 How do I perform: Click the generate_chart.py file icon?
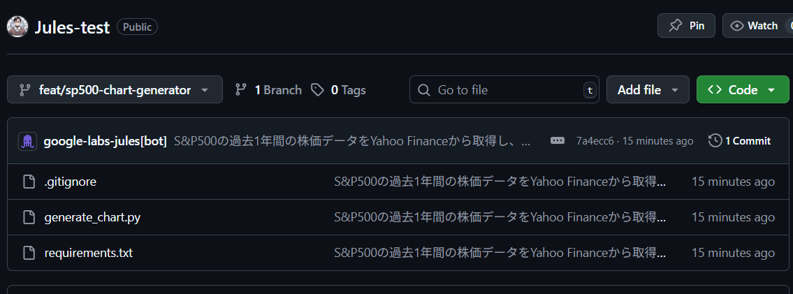[x=29, y=217]
